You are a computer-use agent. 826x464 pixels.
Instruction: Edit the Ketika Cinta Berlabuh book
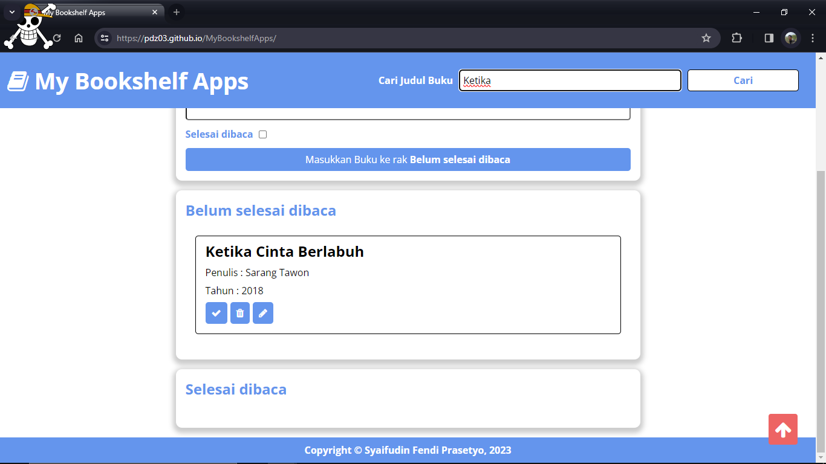(x=263, y=313)
